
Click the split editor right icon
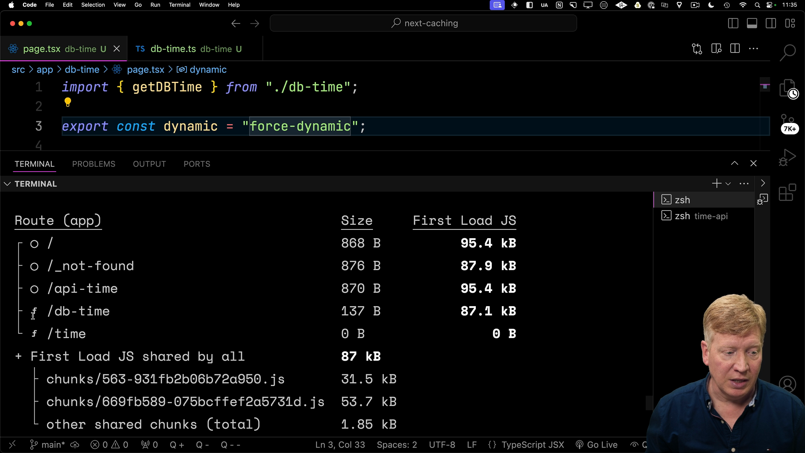[735, 49]
